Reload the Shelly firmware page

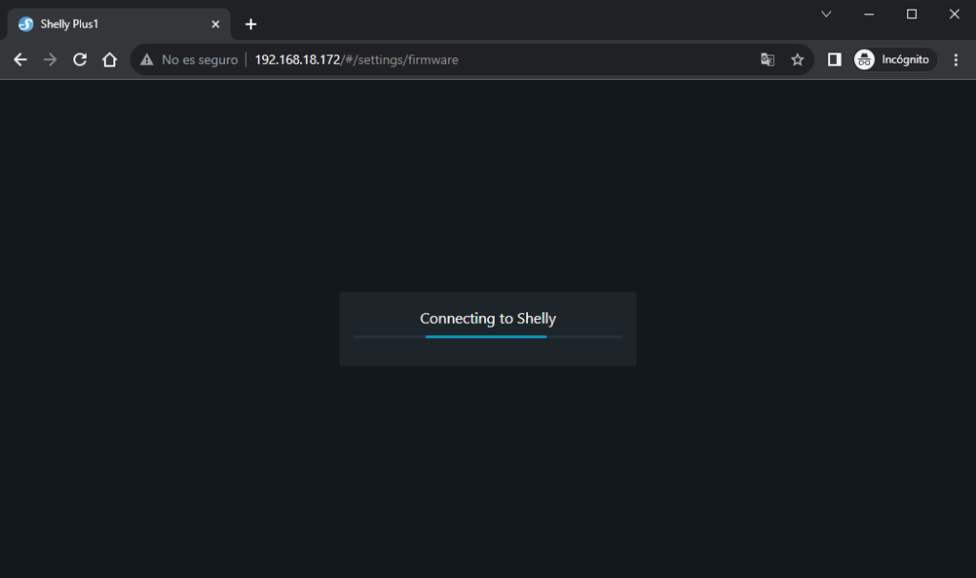point(80,60)
